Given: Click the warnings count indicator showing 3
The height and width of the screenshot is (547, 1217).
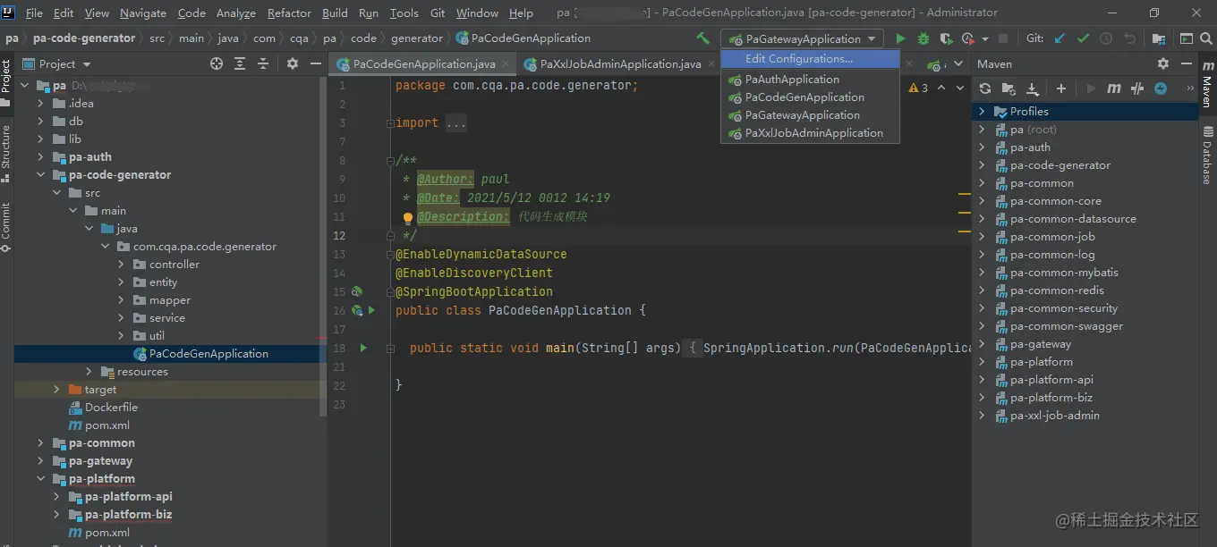Looking at the screenshot, I should (x=919, y=88).
